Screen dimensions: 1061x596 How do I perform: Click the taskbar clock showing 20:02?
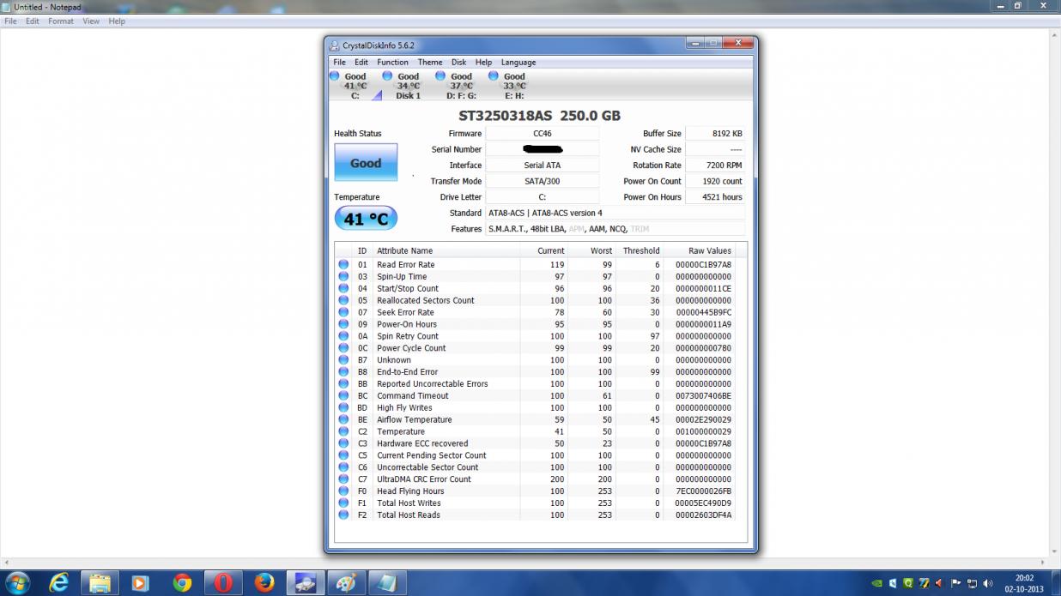coord(1024,584)
